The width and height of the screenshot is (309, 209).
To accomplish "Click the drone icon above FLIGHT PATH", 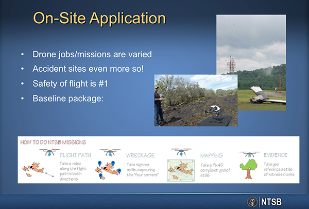I will tap(49, 153).
